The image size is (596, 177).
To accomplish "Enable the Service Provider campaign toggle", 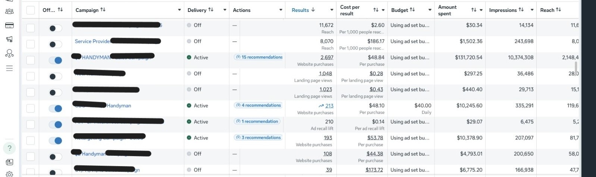I will point(56,44).
